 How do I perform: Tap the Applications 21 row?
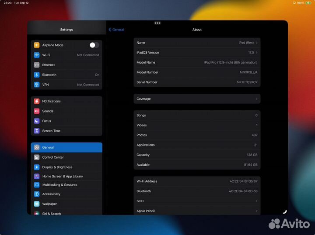197,145
